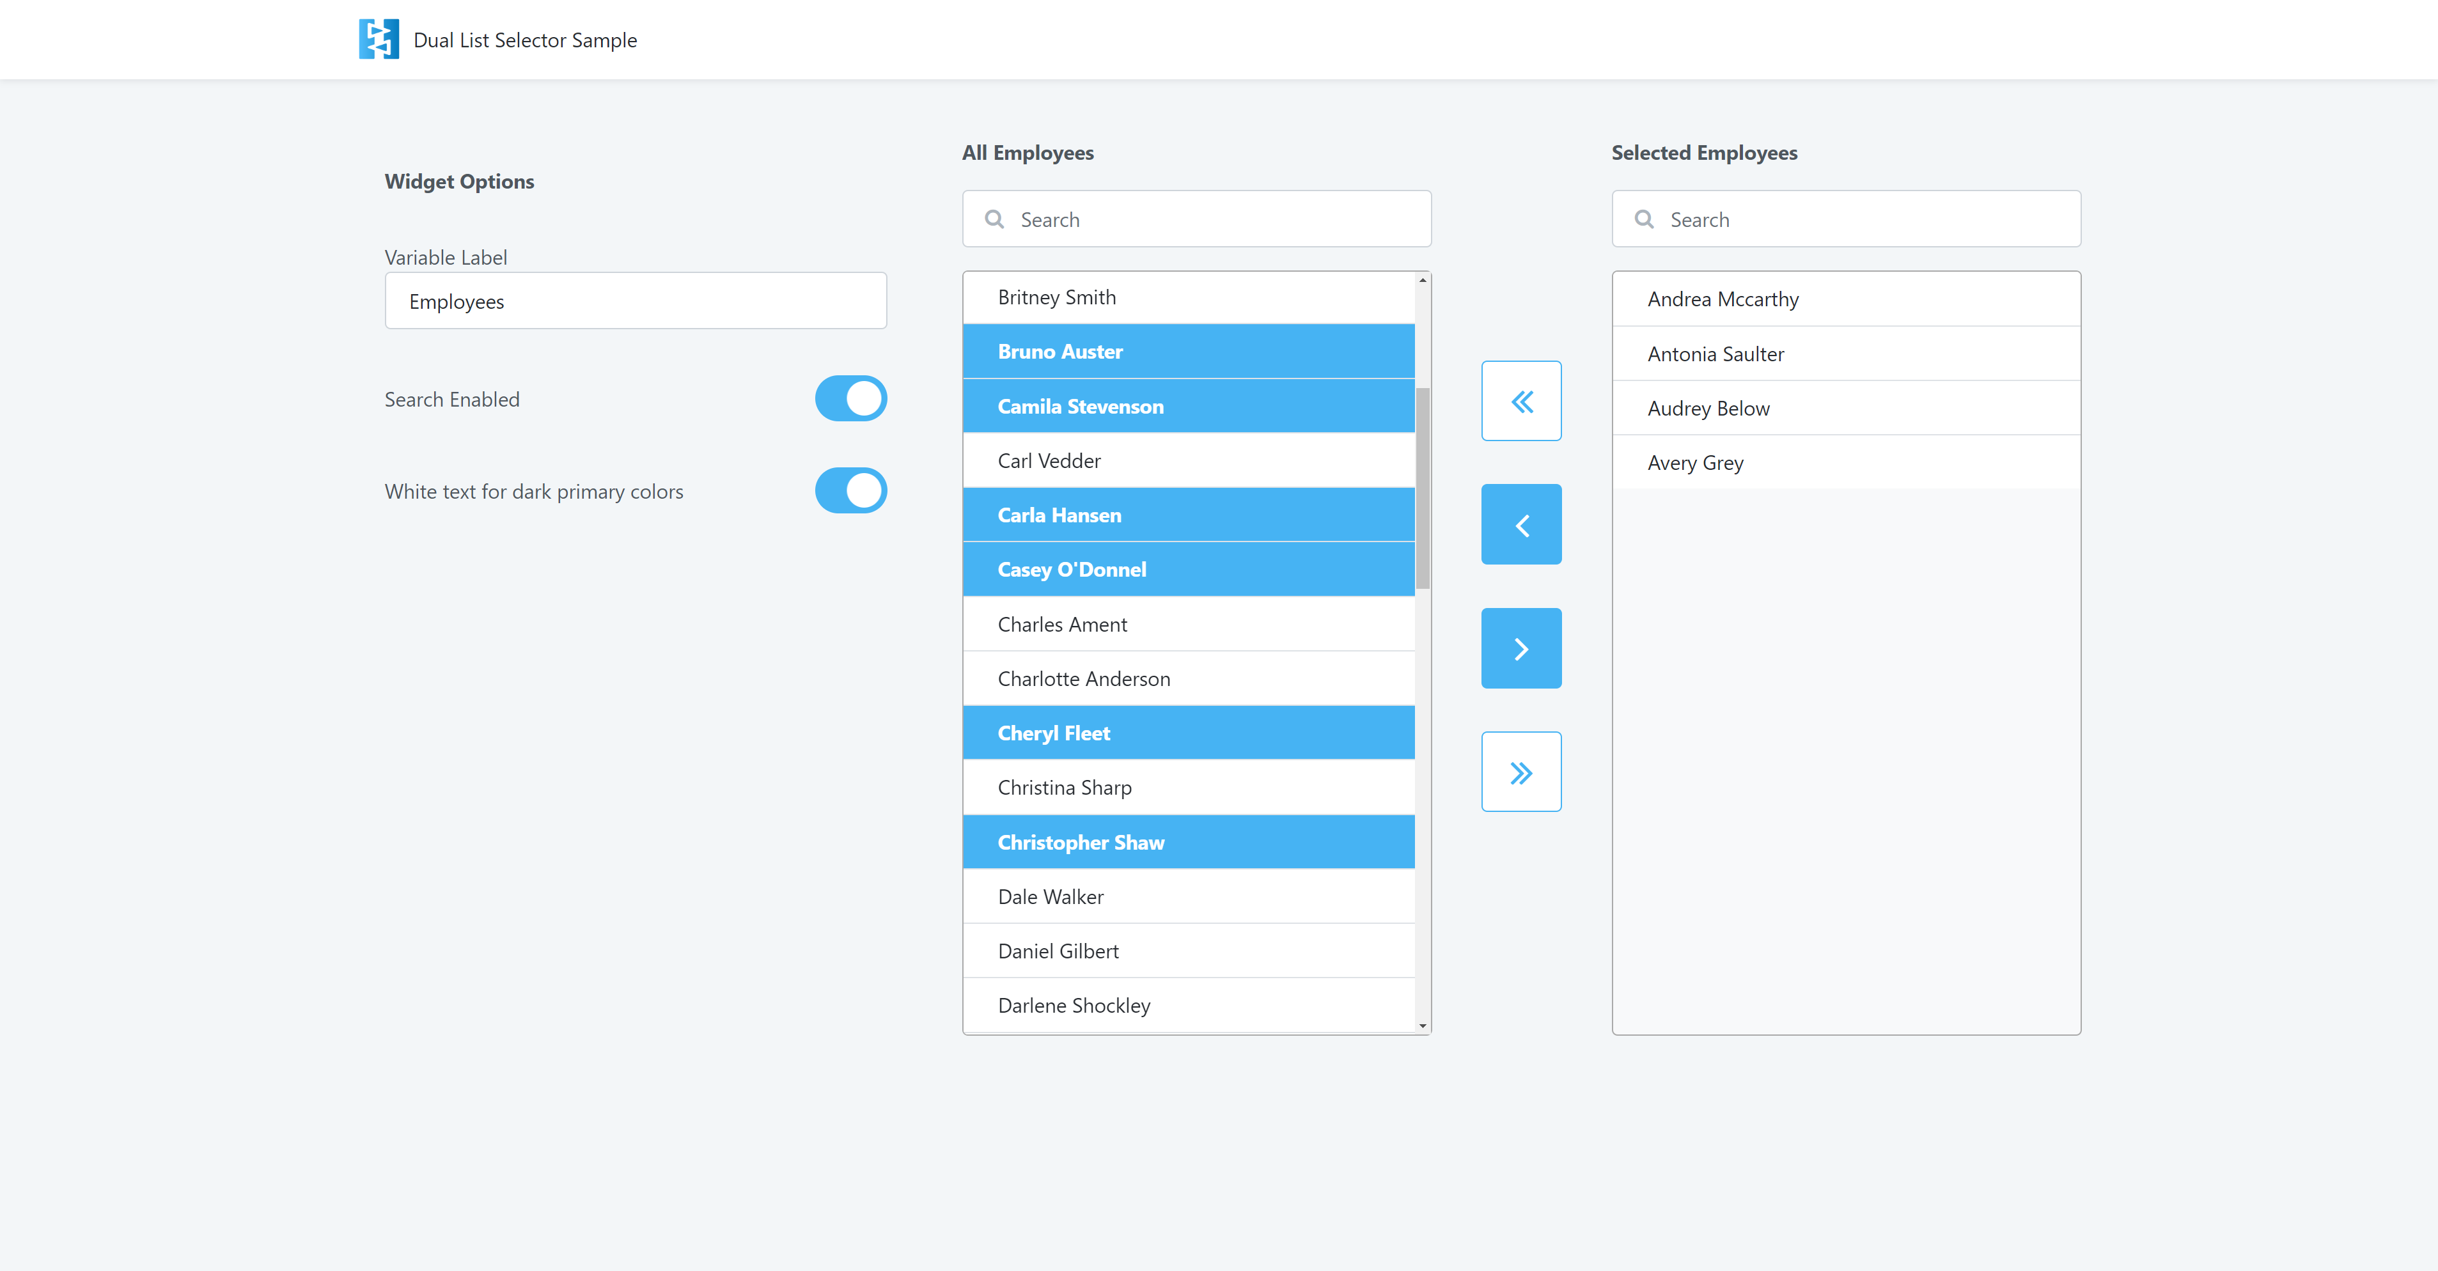This screenshot has height=1271, width=2438.
Task: Click the Dual List Selector logo icon
Action: point(379,40)
